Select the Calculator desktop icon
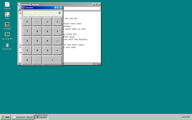Screen dimensions: 192x120 7,26
